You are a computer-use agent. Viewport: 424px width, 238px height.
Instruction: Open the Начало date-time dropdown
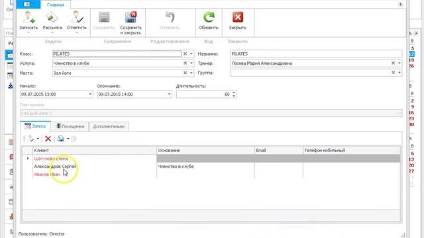point(90,94)
